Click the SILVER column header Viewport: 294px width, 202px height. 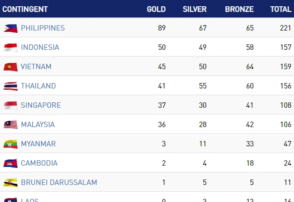click(195, 9)
